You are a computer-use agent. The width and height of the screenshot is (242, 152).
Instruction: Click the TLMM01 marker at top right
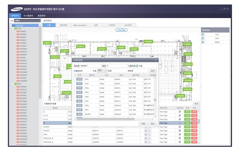[187, 44]
